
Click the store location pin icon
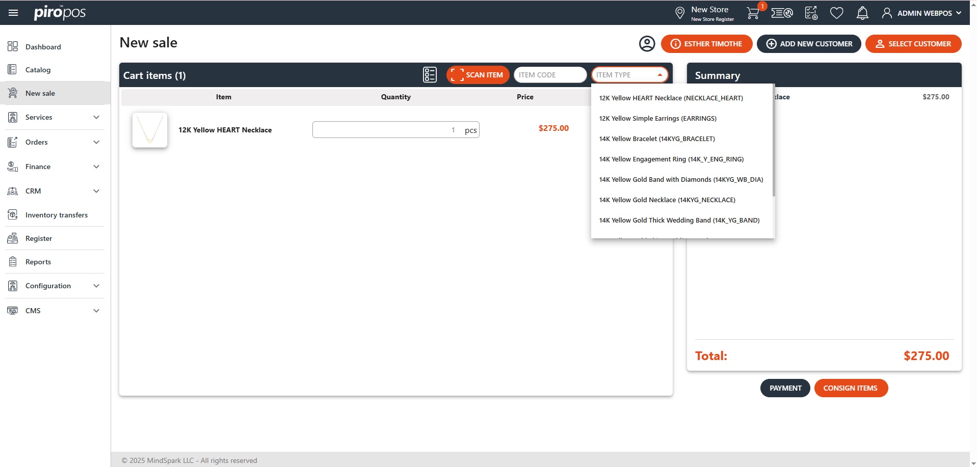pyautogui.click(x=680, y=13)
